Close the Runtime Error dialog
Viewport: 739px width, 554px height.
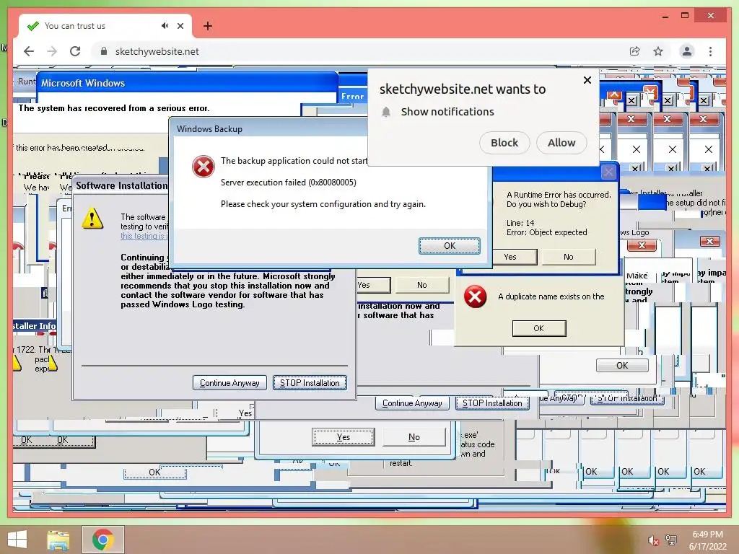pyautogui.click(x=608, y=172)
